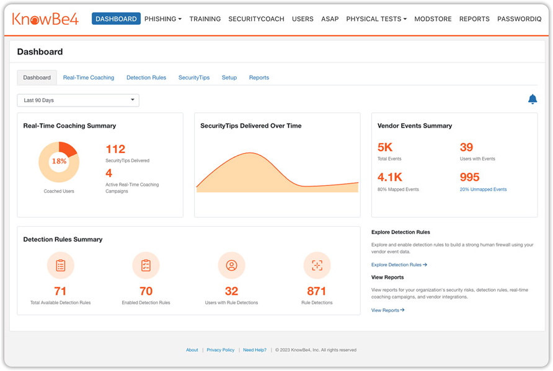Viewport: 553px width, 371px height.
Task: Click the Total Available Detection Rules clipboard icon
Action: pyautogui.click(x=60, y=266)
